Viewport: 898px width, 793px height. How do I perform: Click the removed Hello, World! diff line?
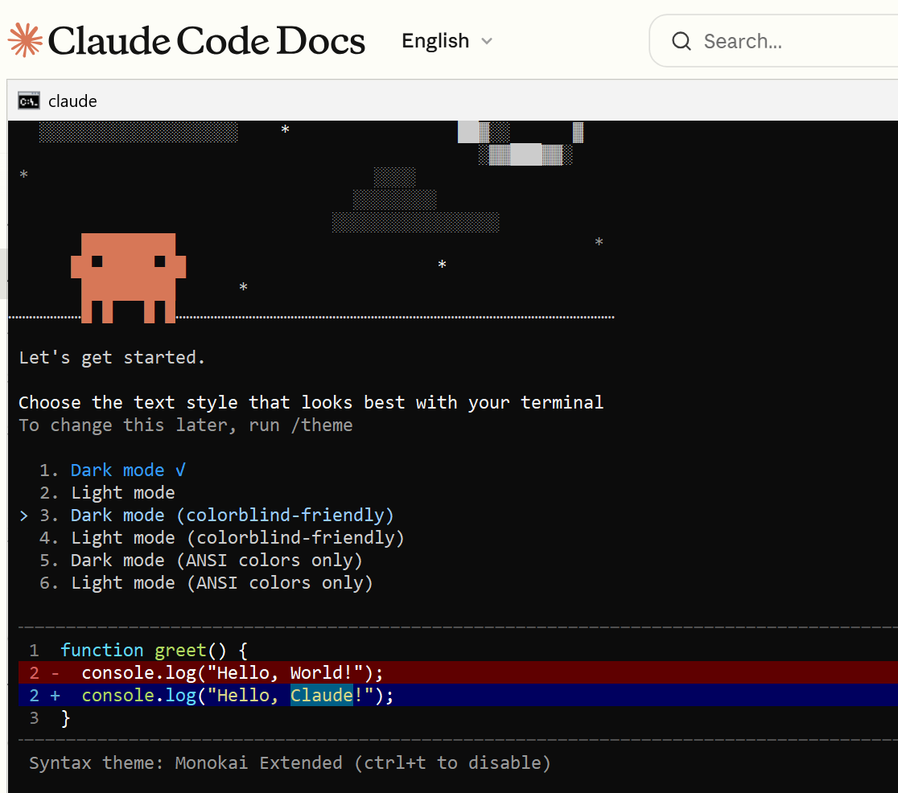coord(458,672)
